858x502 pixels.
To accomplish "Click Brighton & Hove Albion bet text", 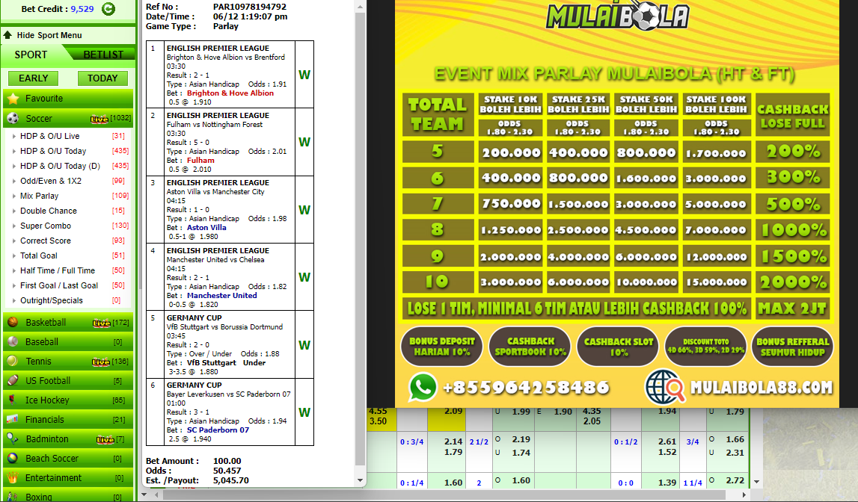I will (230, 93).
